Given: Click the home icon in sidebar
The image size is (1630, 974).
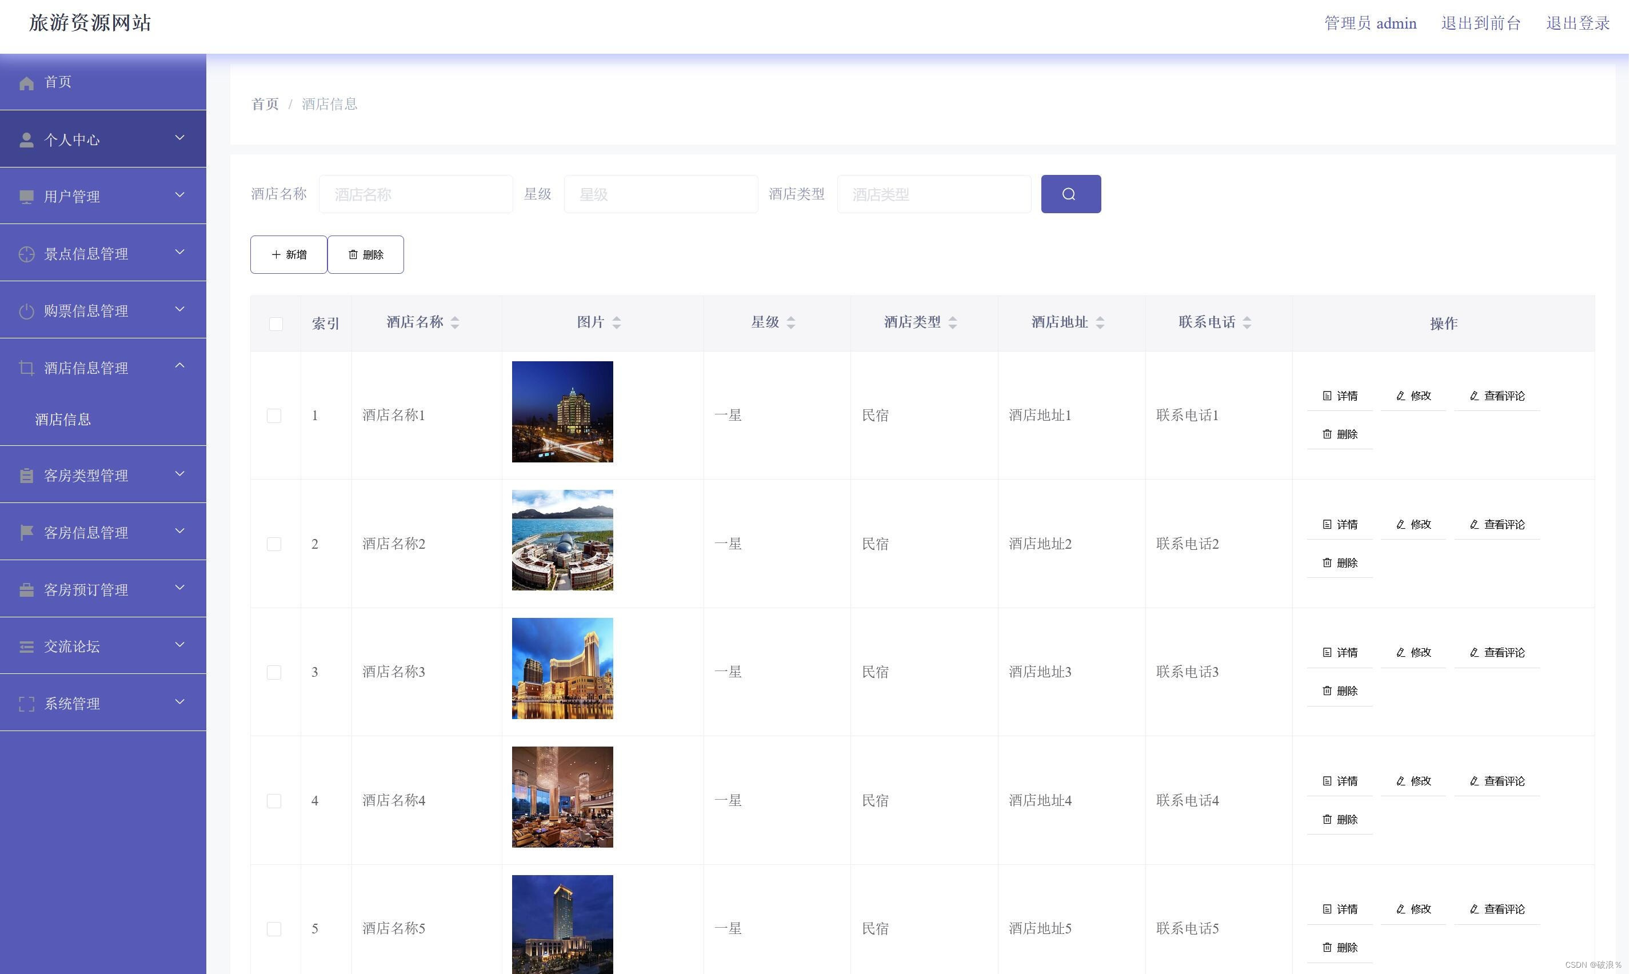Looking at the screenshot, I should [26, 83].
